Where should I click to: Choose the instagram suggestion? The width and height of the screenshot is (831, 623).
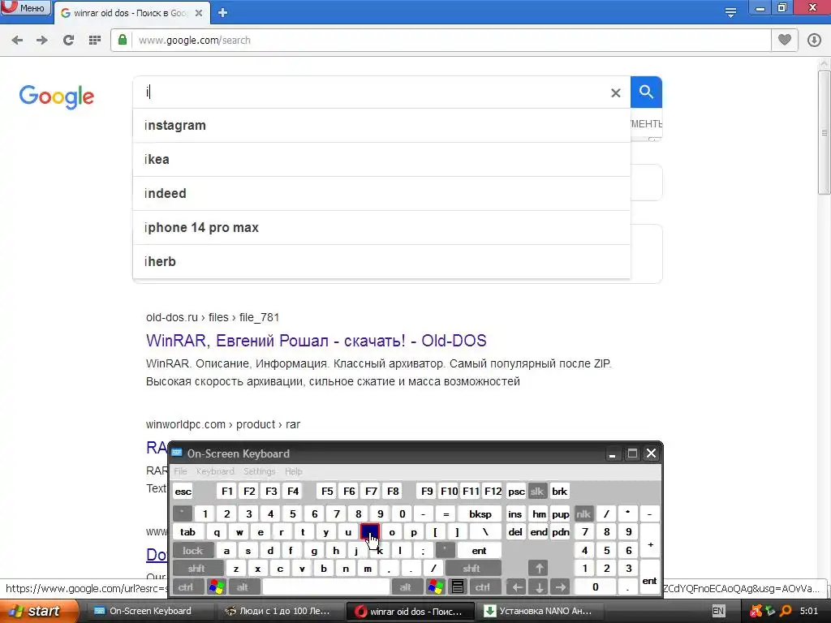[381, 126]
